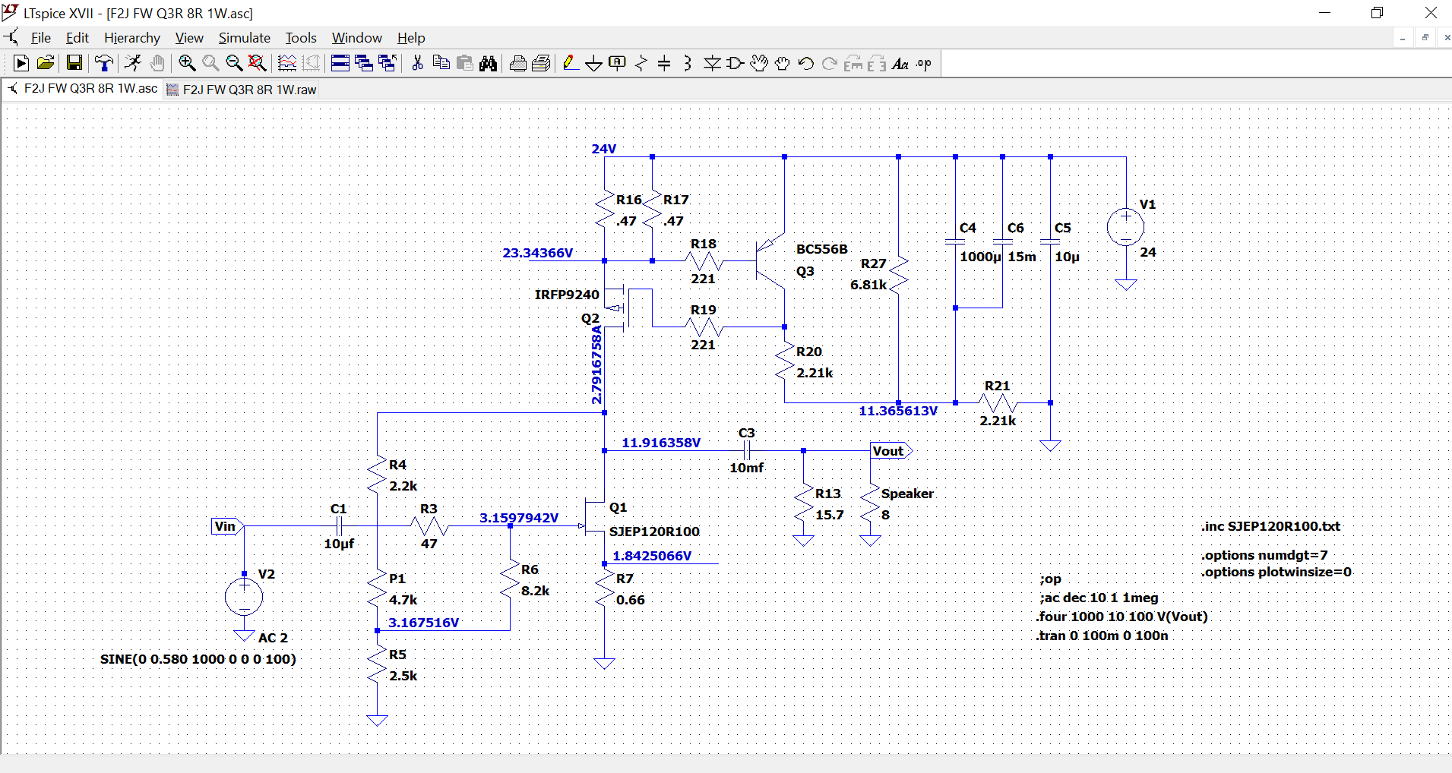Click the V2 signal source symbol
This screenshot has height=773, width=1452.
[x=244, y=597]
